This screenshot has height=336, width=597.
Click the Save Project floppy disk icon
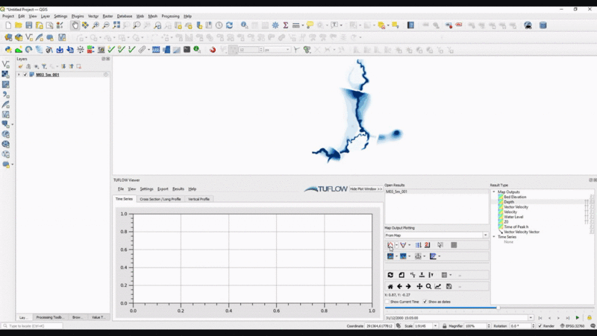[28, 25]
